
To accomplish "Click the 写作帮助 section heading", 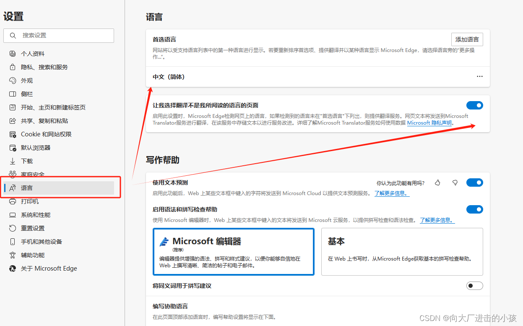I will click(163, 160).
